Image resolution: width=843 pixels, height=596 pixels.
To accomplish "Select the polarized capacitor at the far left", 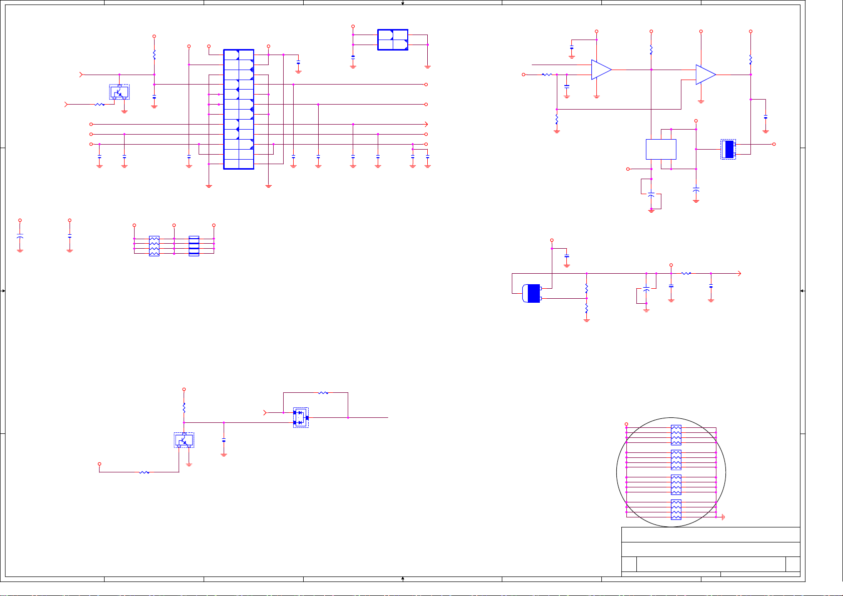I will click(20, 236).
